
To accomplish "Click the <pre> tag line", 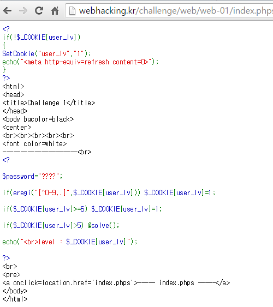I will click(x=11, y=275).
